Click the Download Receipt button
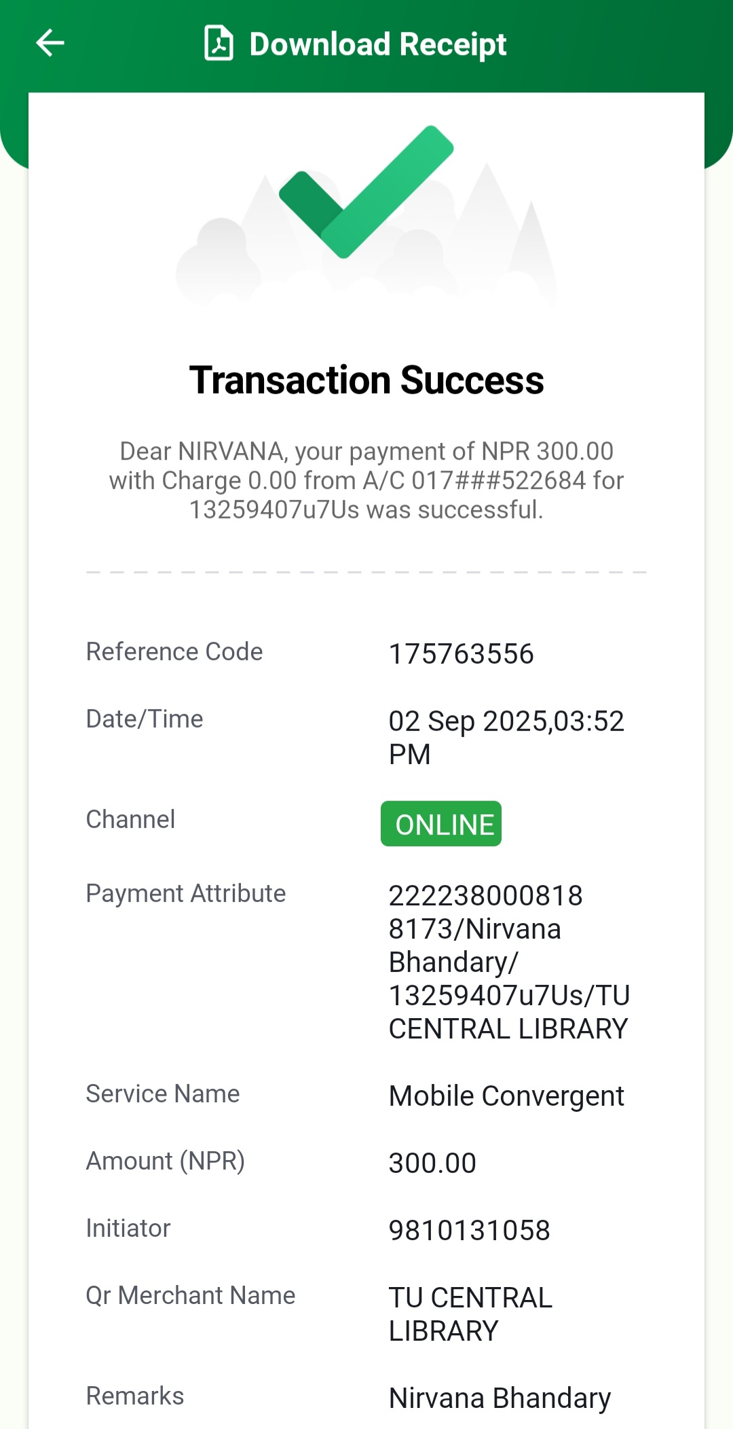The width and height of the screenshot is (733, 1429). 377,44
